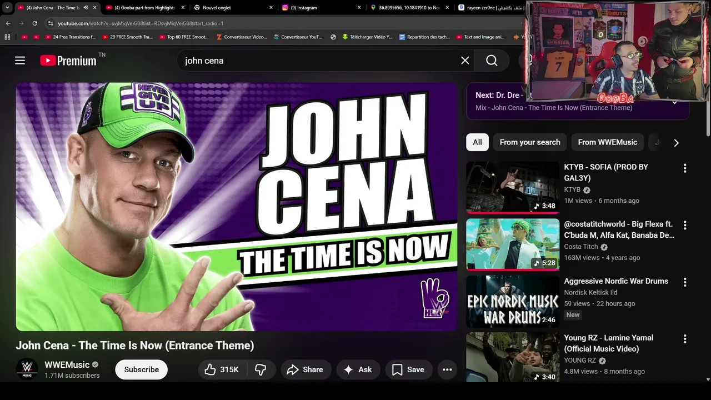This screenshot has width=711, height=400.
Task: Play the John Cena video player
Action: [237, 207]
